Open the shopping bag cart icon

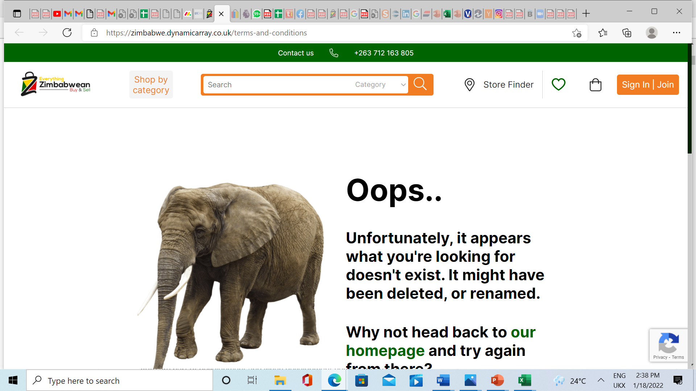click(595, 85)
